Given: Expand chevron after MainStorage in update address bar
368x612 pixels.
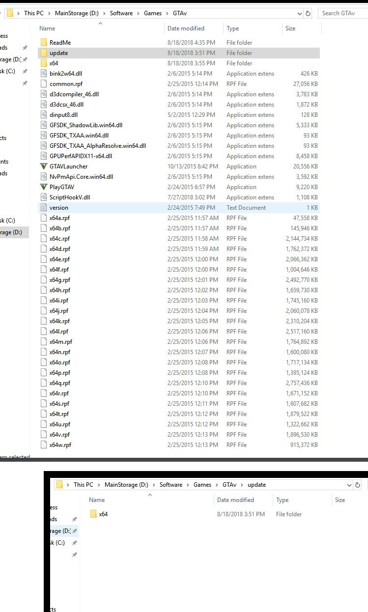Looking at the screenshot, I should (154, 485).
